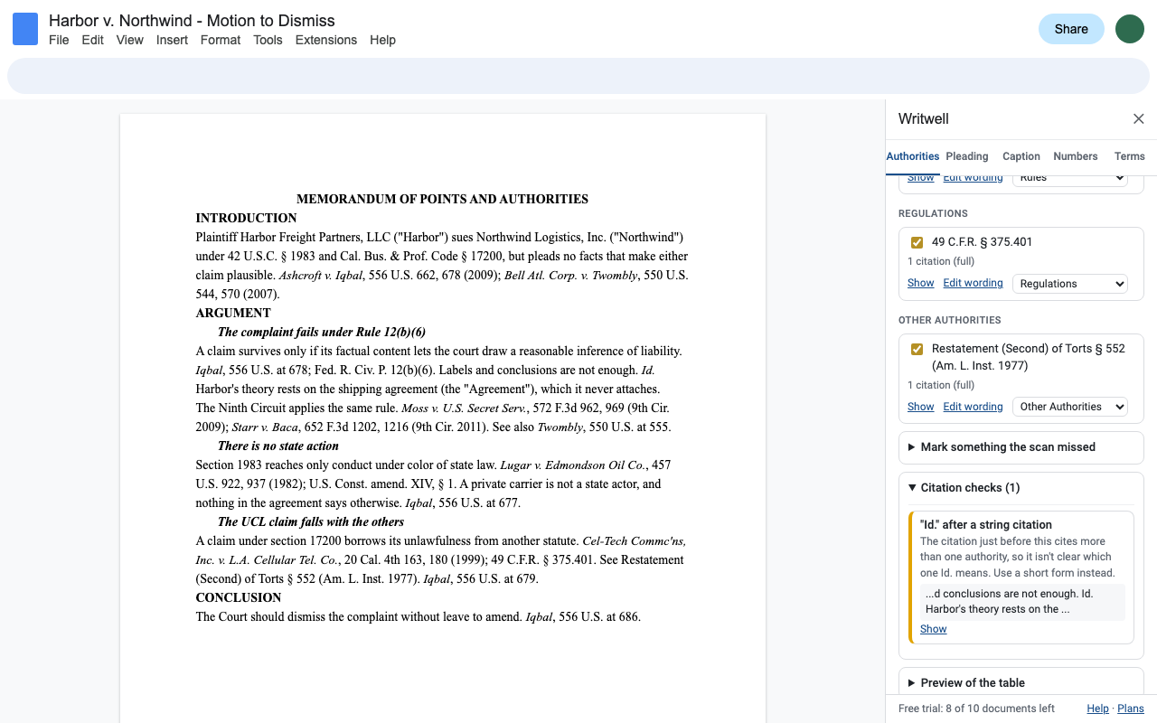The height and width of the screenshot is (723, 1157).
Task: Open the Help menu
Action: click(382, 40)
